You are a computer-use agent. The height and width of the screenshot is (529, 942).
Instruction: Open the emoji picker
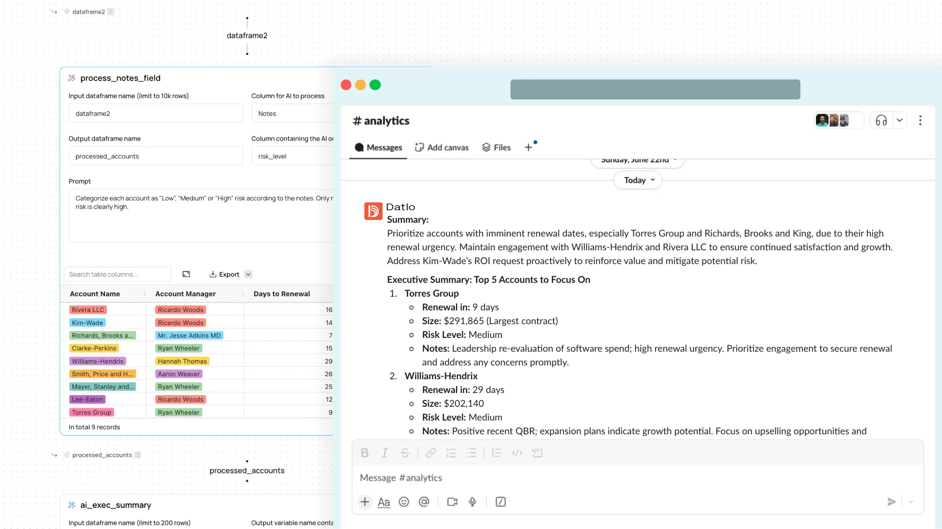(404, 501)
